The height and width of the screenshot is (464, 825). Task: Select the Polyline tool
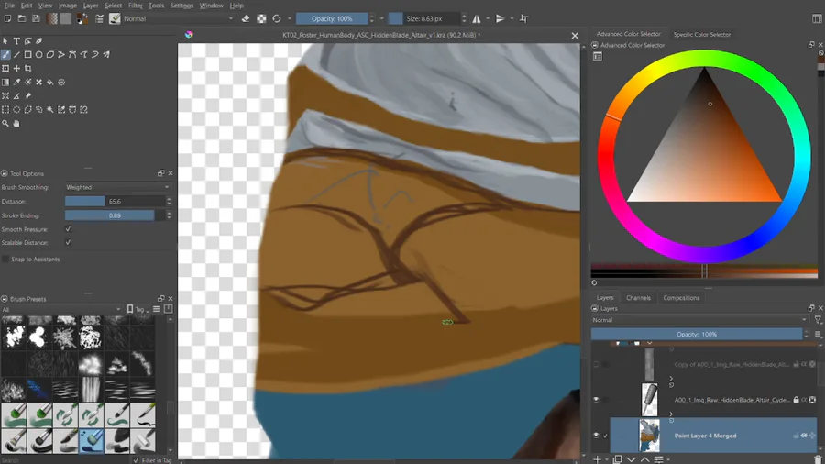pos(61,55)
